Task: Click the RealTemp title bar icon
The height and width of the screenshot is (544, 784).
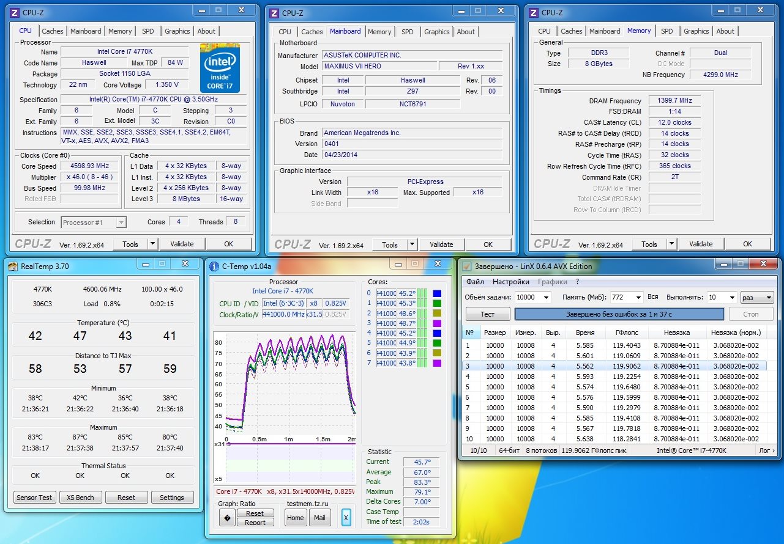Action: point(13,265)
